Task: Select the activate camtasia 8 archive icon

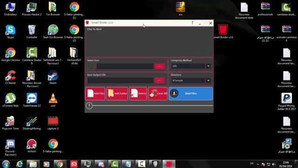Action: click(x=287, y=33)
